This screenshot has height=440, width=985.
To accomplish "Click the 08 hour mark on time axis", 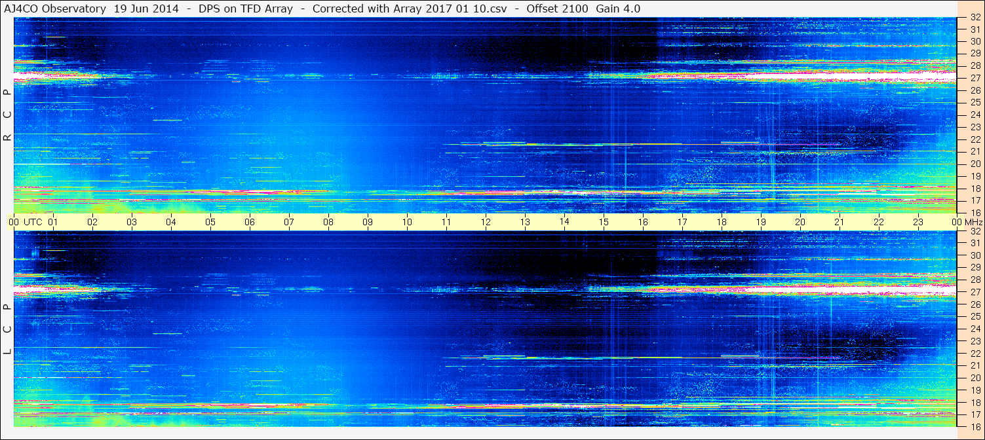I will (328, 222).
